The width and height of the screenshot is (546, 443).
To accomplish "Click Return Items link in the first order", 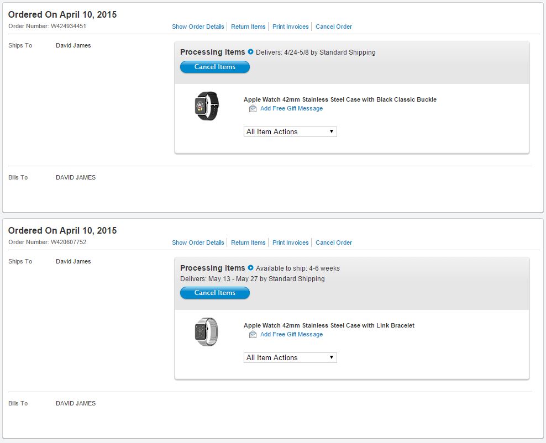I will pos(248,27).
